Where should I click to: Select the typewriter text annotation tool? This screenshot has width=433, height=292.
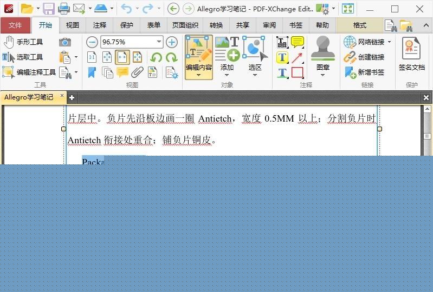coord(282,42)
